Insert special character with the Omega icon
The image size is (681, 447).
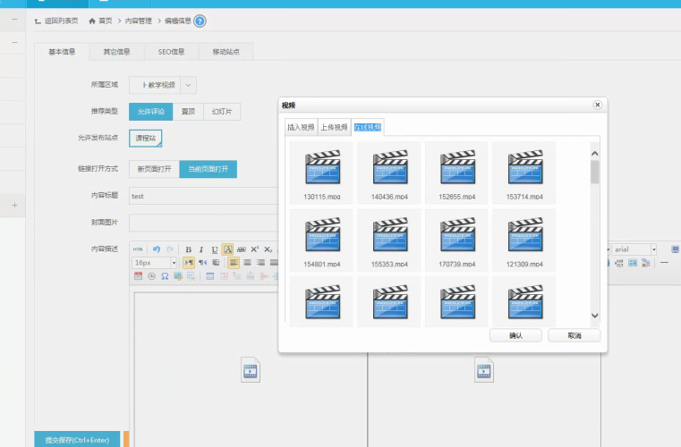coord(165,276)
